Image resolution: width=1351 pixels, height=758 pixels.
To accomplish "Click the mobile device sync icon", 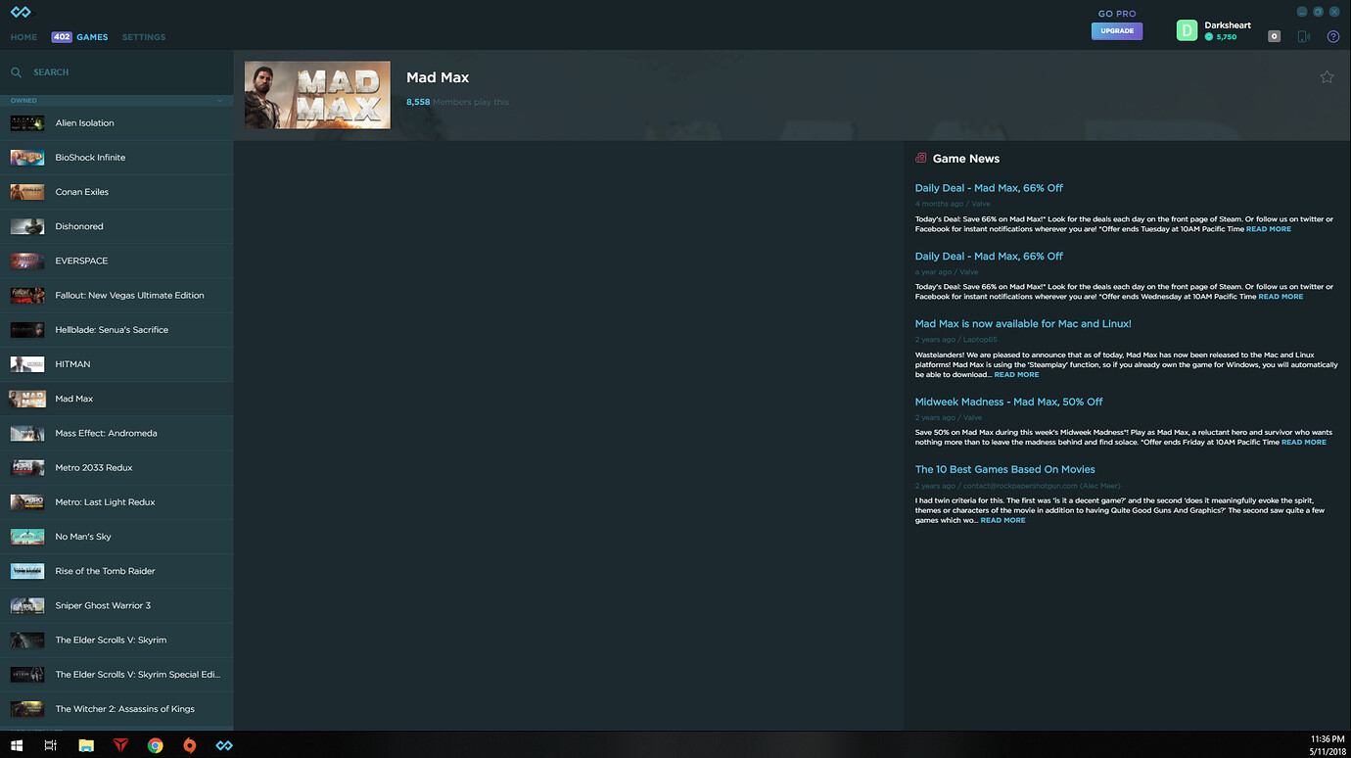I will tap(1303, 36).
